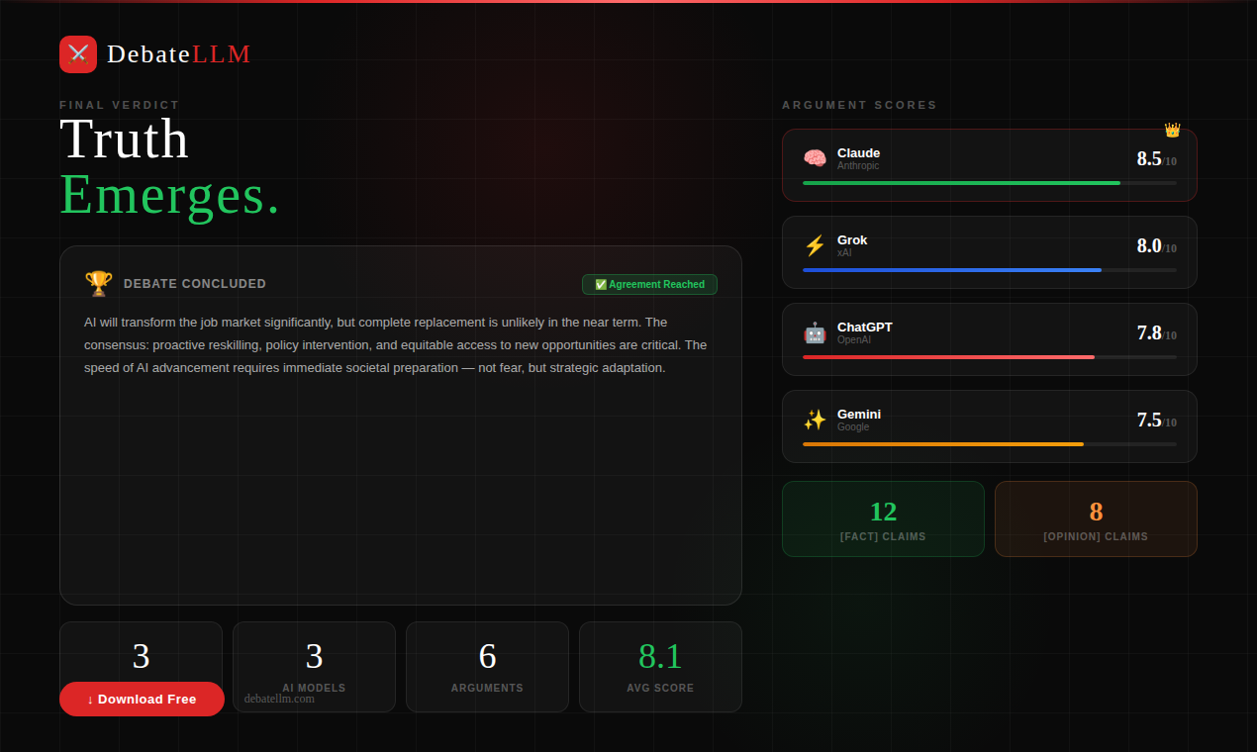Click the number 8 in opinion claims

point(1096,512)
